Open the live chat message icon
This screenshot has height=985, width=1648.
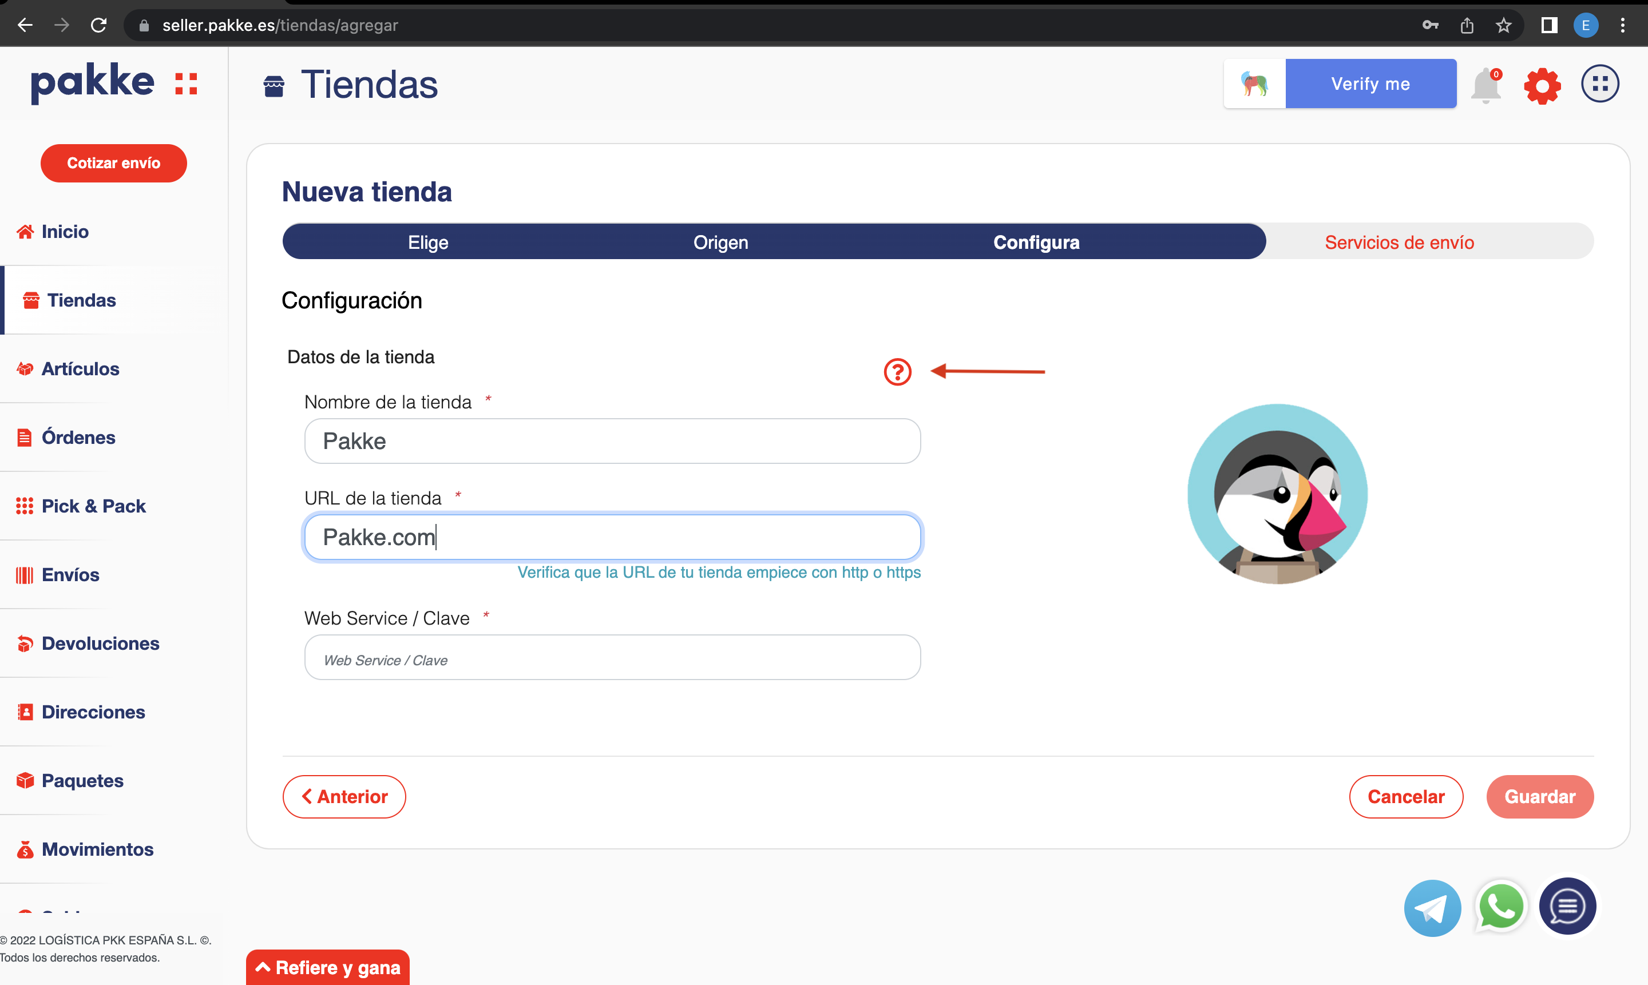pyautogui.click(x=1567, y=906)
